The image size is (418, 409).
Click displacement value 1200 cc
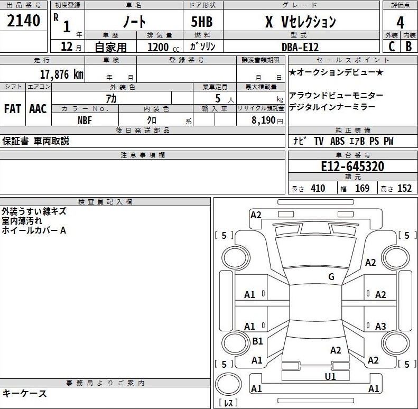pyautogui.click(x=163, y=48)
